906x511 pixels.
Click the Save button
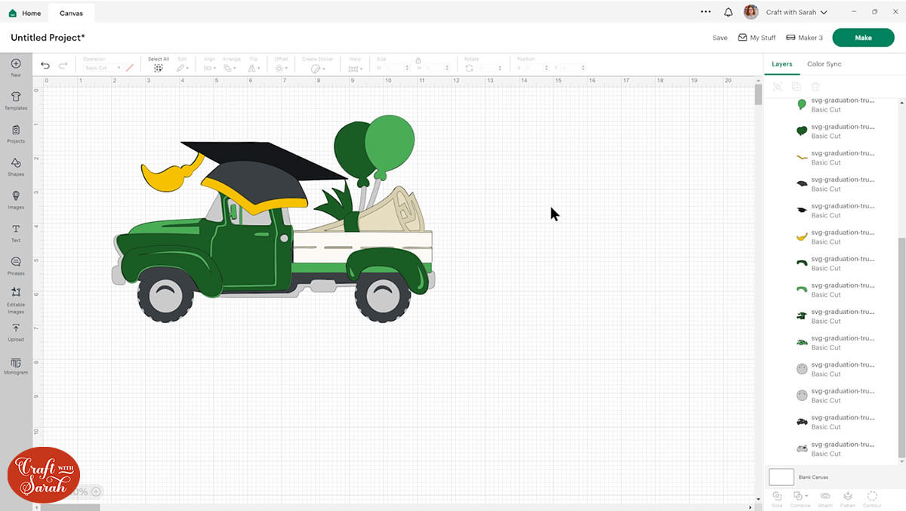(x=720, y=38)
